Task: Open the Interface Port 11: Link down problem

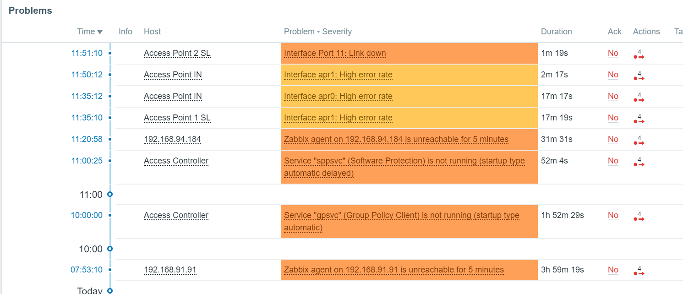Action: 335,53
